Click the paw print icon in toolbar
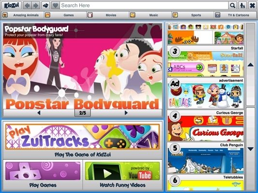Screen dimensions: 258x193 click(x=46, y=6)
